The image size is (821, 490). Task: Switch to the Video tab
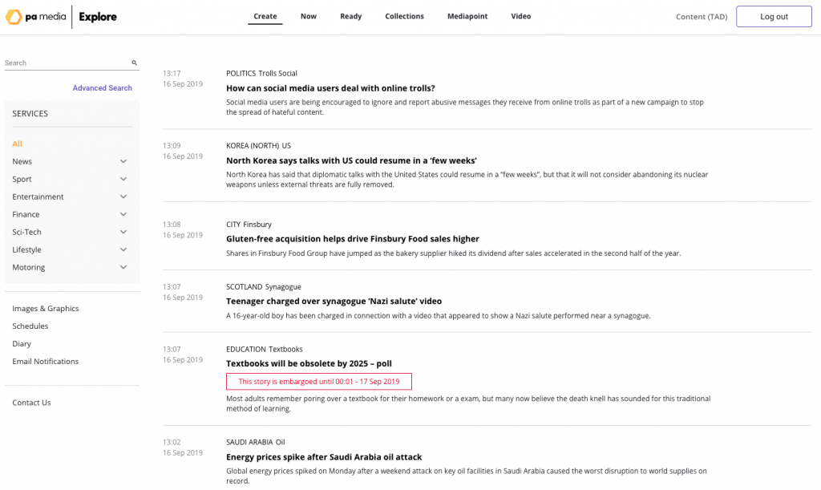point(521,15)
